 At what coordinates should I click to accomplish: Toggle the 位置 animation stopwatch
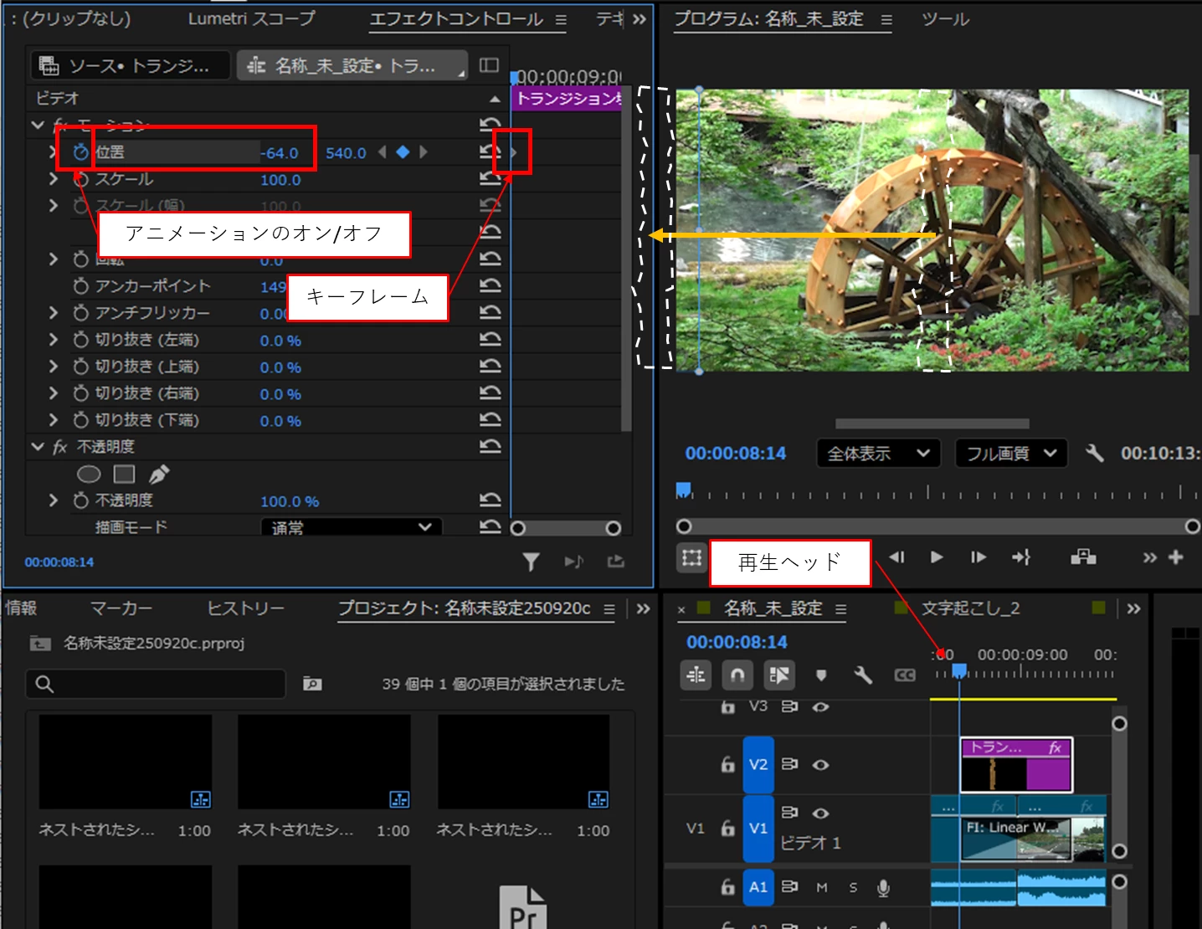80,152
